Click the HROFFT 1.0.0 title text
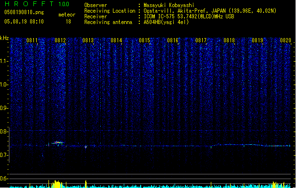The width and height of the screenshot is (296, 188). click(x=37, y=4)
